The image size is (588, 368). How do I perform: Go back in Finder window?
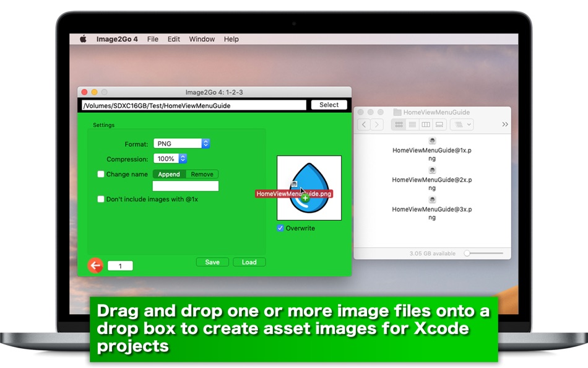364,125
